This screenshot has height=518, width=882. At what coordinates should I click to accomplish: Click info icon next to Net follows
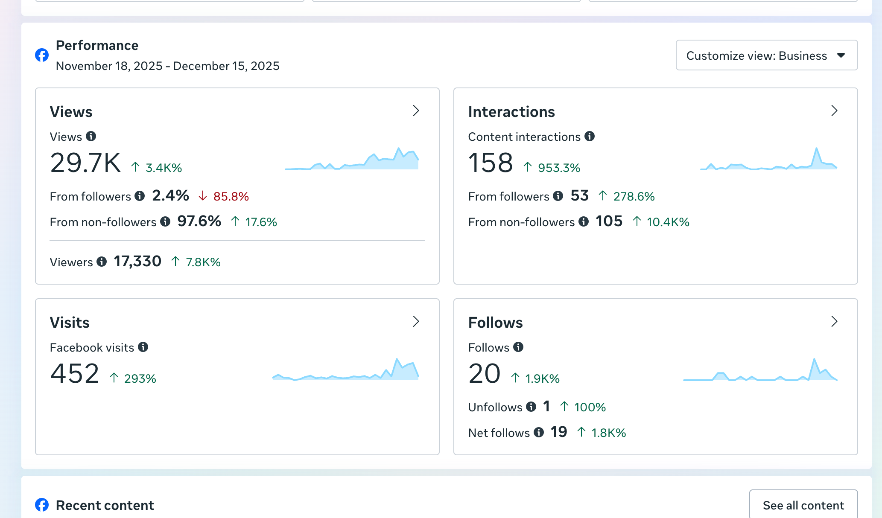[x=539, y=432]
